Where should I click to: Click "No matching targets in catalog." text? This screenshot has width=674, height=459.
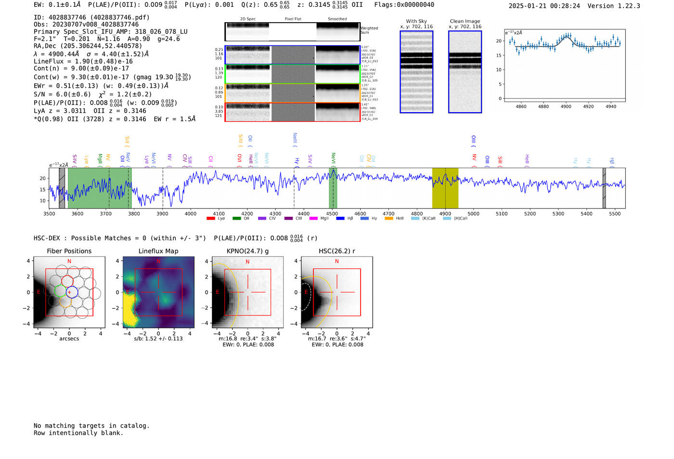point(91,426)
